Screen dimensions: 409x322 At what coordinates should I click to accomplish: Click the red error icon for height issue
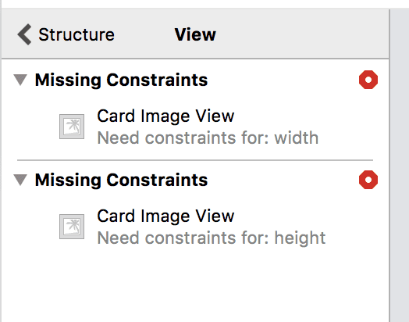point(368,180)
